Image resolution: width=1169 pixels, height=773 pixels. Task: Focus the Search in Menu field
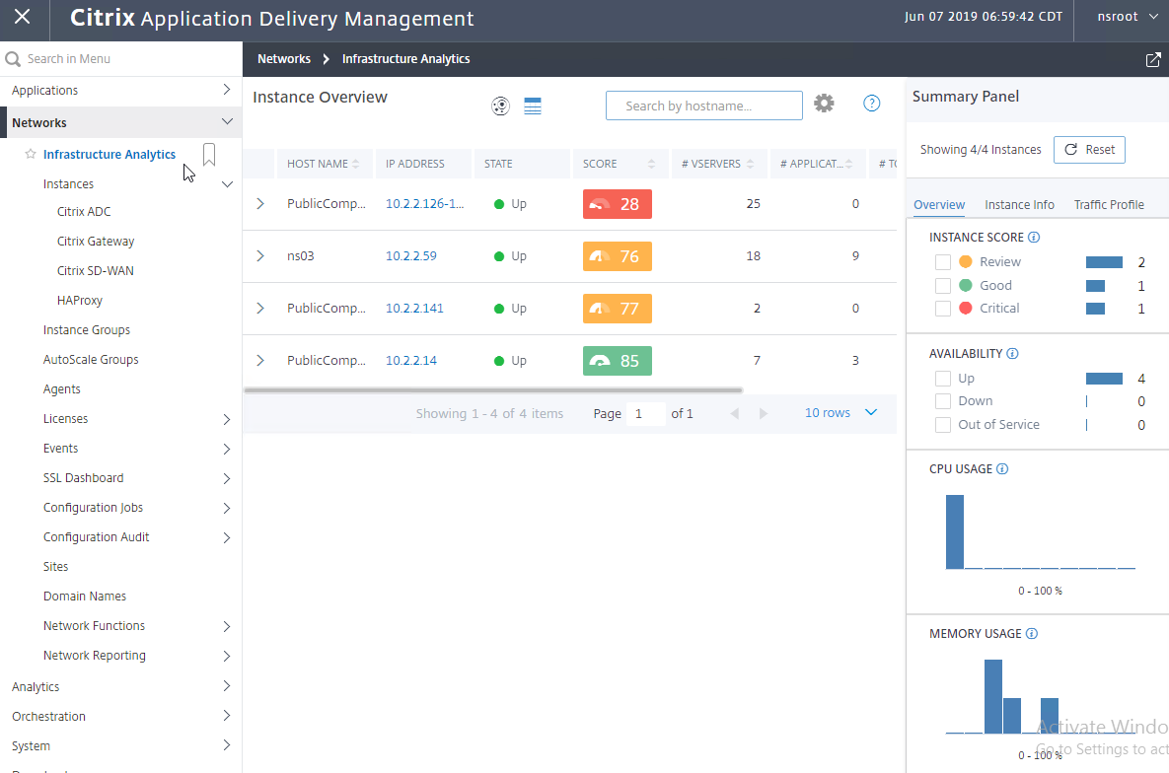click(x=120, y=59)
